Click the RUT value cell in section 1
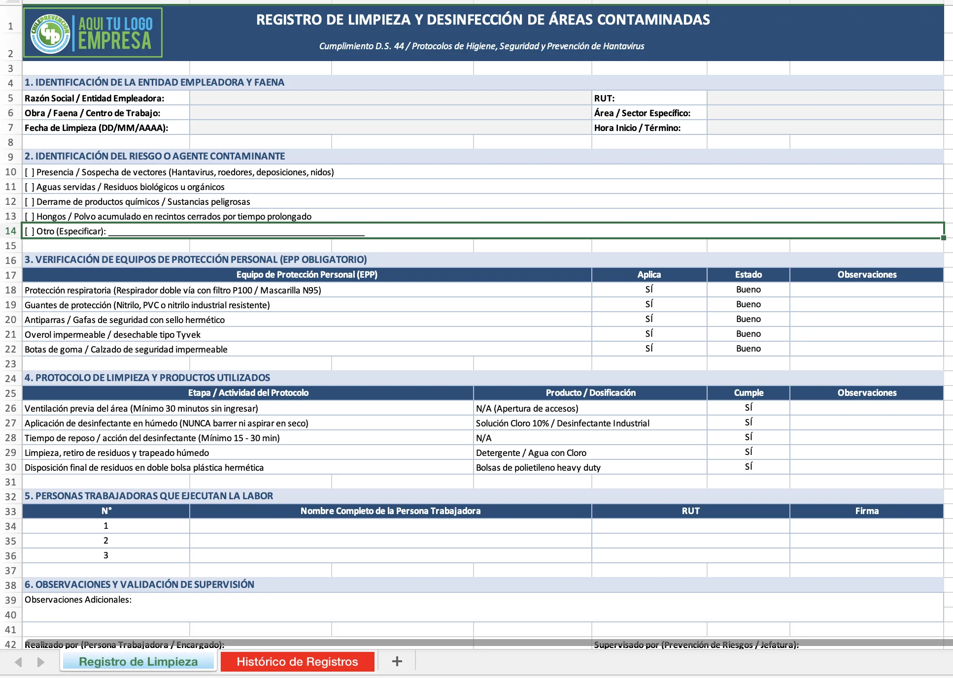Screen dimensions: 953x678 click(825, 98)
